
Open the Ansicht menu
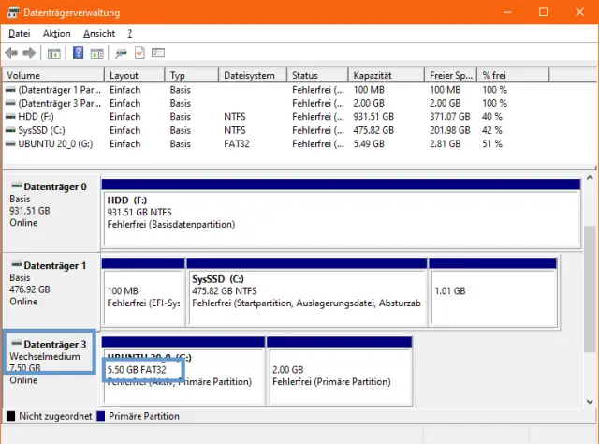coord(99,33)
